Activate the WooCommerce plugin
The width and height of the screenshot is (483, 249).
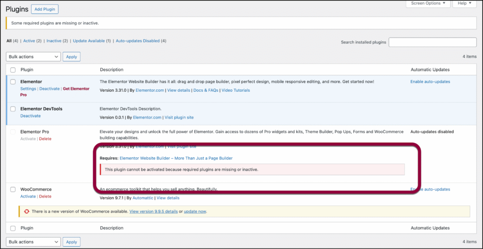28,196
